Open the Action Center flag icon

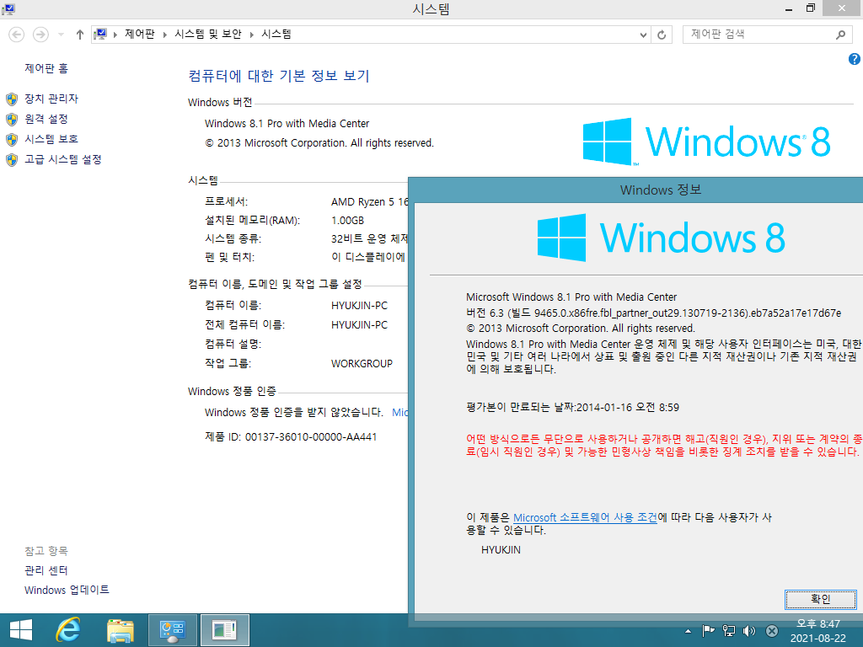[708, 630]
